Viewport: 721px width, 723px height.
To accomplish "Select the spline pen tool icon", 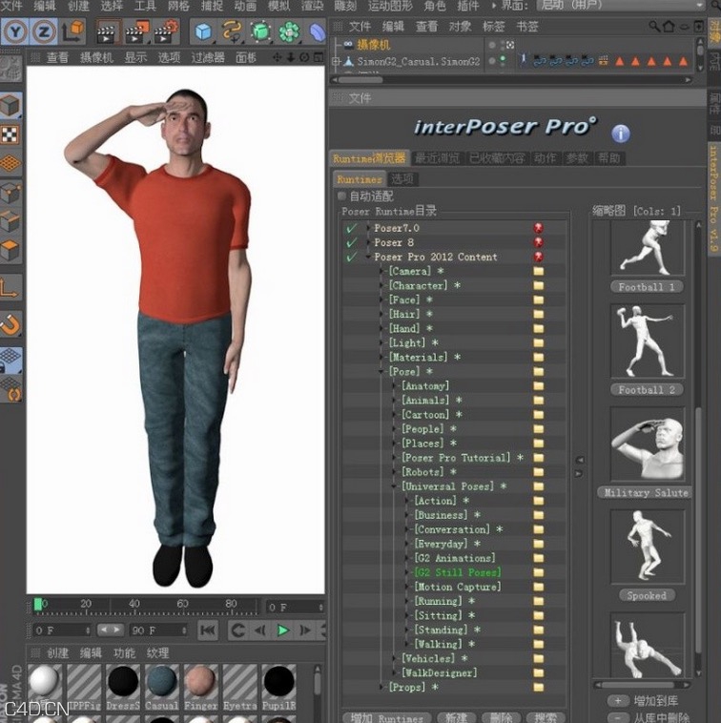I will click(232, 31).
